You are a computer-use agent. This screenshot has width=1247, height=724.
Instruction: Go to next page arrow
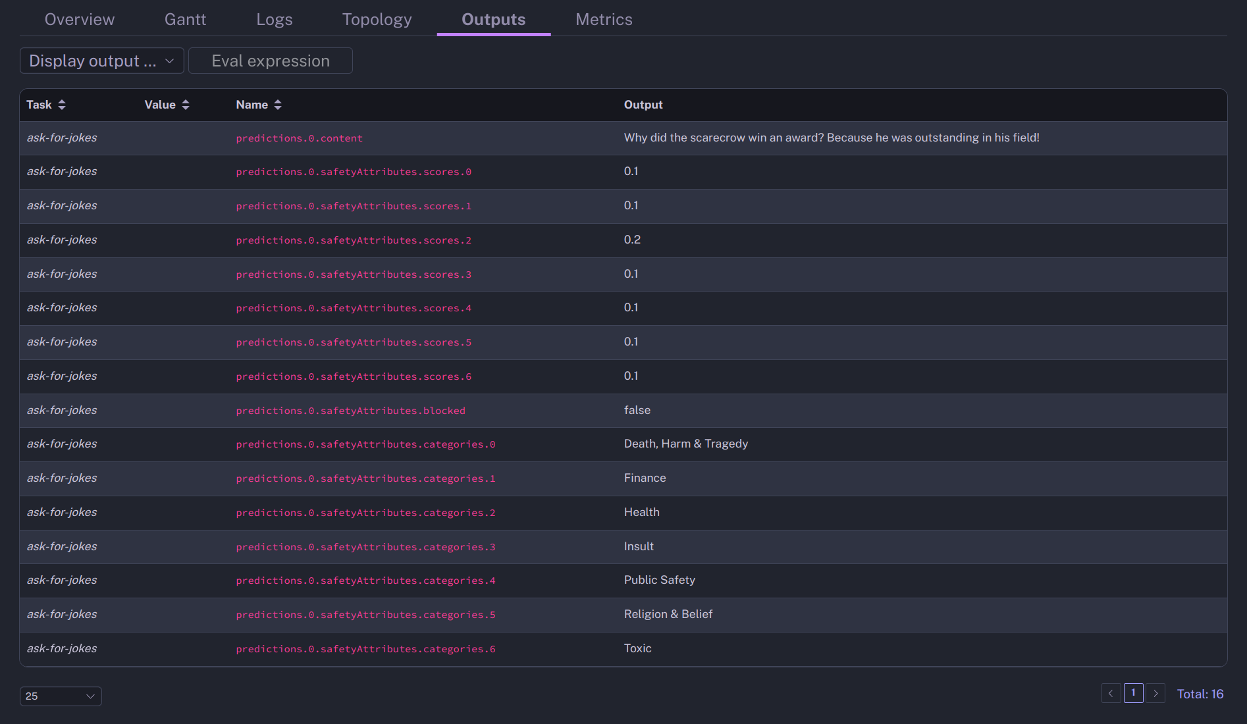[x=1155, y=693]
